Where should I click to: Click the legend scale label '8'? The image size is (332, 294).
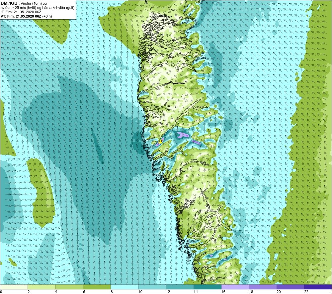point(112,292)
